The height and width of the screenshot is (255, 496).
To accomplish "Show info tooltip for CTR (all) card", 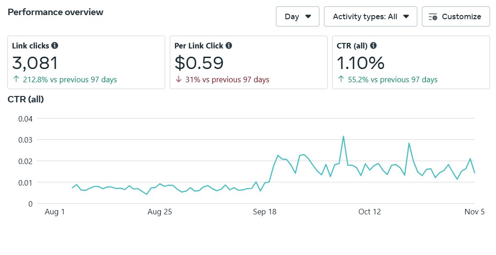I will point(373,46).
